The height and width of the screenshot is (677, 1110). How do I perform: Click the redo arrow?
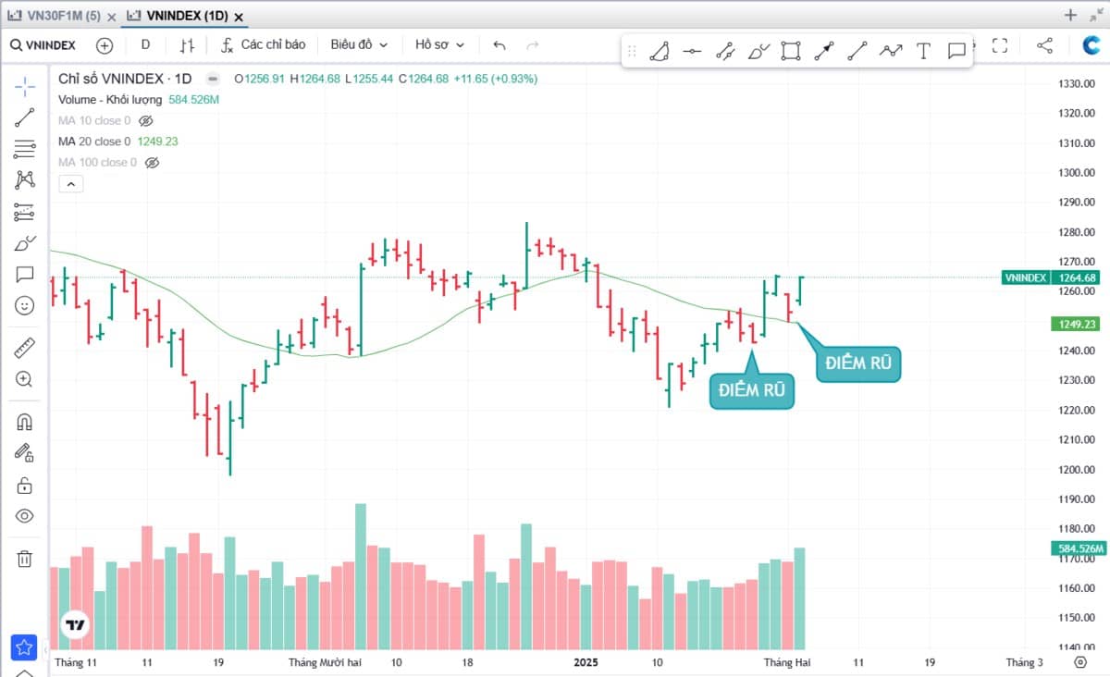(532, 44)
